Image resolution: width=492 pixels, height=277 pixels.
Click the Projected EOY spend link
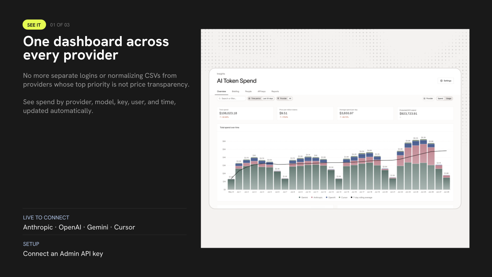point(408,110)
